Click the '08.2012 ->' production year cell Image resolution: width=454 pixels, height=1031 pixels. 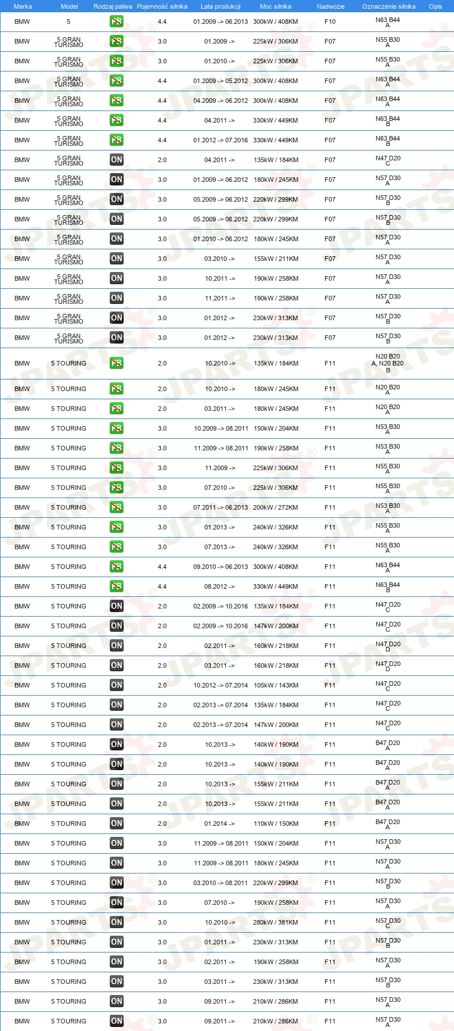219,586
